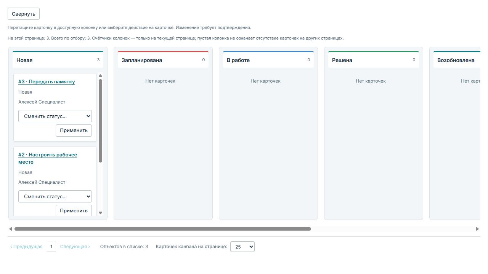The image size is (488, 274).
Task: Expand Сменить статус dropdown on card #3
Action: pos(55,116)
